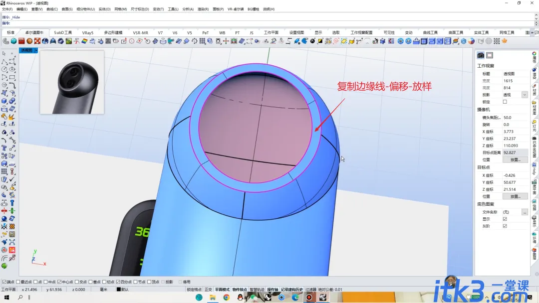Image resolution: width=539 pixels, height=303 pixels.
Task: Disable the 中心点 object snap
Action: pos(59,282)
